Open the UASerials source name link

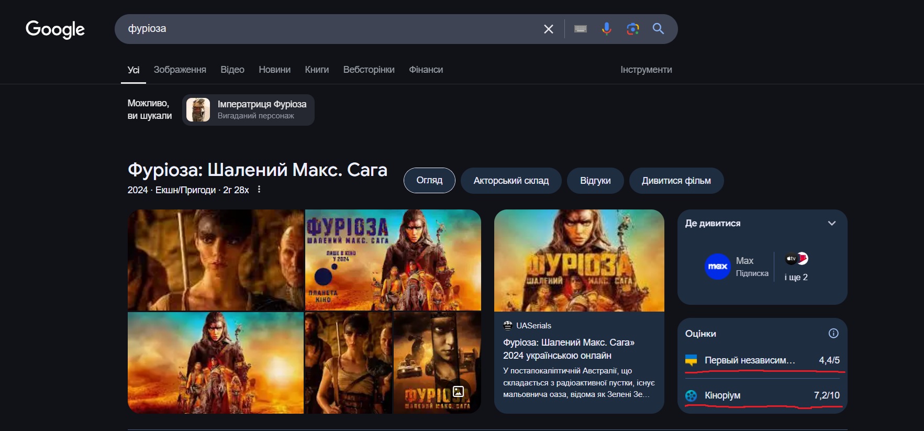tap(533, 326)
